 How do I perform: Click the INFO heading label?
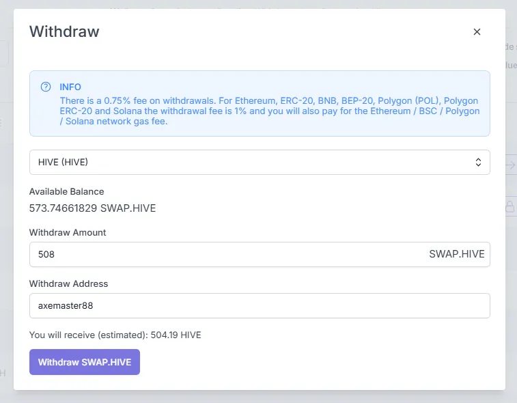[70, 87]
